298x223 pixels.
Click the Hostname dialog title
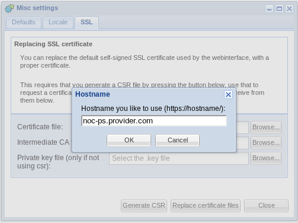click(x=92, y=94)
